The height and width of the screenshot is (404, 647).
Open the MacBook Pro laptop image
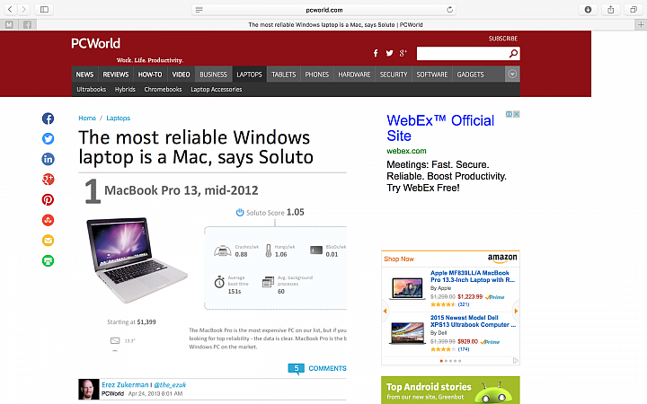pos(137,260)
